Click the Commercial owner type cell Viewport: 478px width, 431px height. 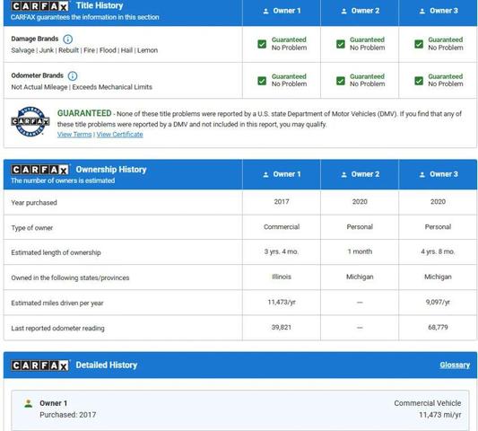pos(282,227)
